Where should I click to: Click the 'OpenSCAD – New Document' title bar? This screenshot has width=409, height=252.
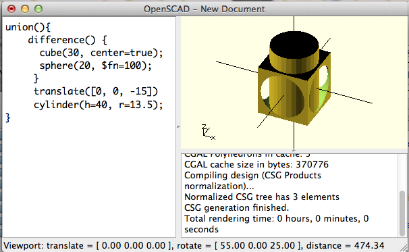tap(204, 9)
